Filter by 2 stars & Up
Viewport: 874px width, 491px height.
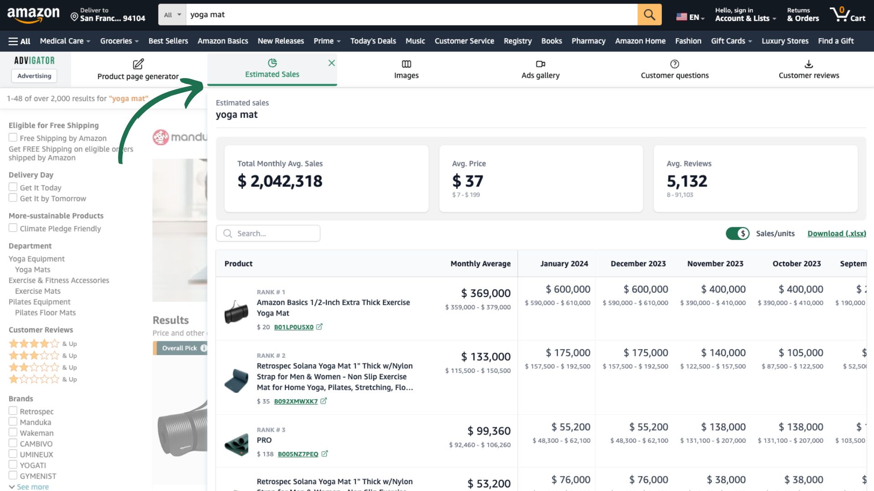pos(43,367)
